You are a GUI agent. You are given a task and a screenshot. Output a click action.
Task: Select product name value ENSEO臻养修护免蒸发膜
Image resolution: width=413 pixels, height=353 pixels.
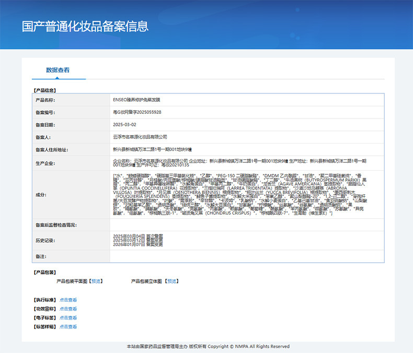136,100
